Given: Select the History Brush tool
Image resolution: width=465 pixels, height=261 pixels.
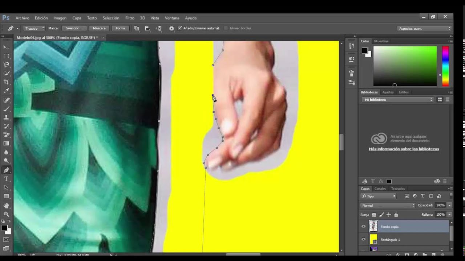Looking at the screenshot, I should pos(6,126).
